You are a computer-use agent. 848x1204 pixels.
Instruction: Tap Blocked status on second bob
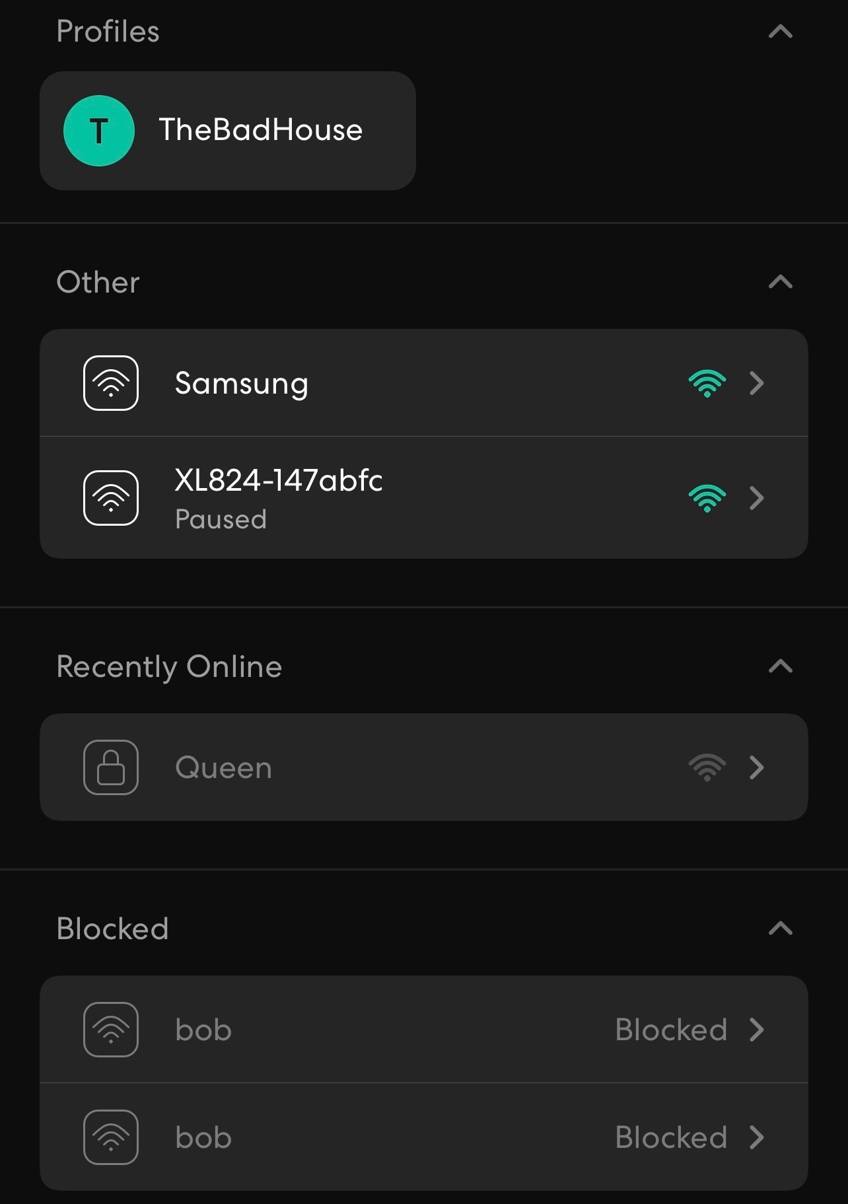(671, 1137)
